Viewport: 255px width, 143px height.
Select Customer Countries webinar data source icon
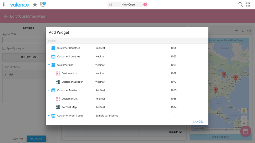[53, 56]
